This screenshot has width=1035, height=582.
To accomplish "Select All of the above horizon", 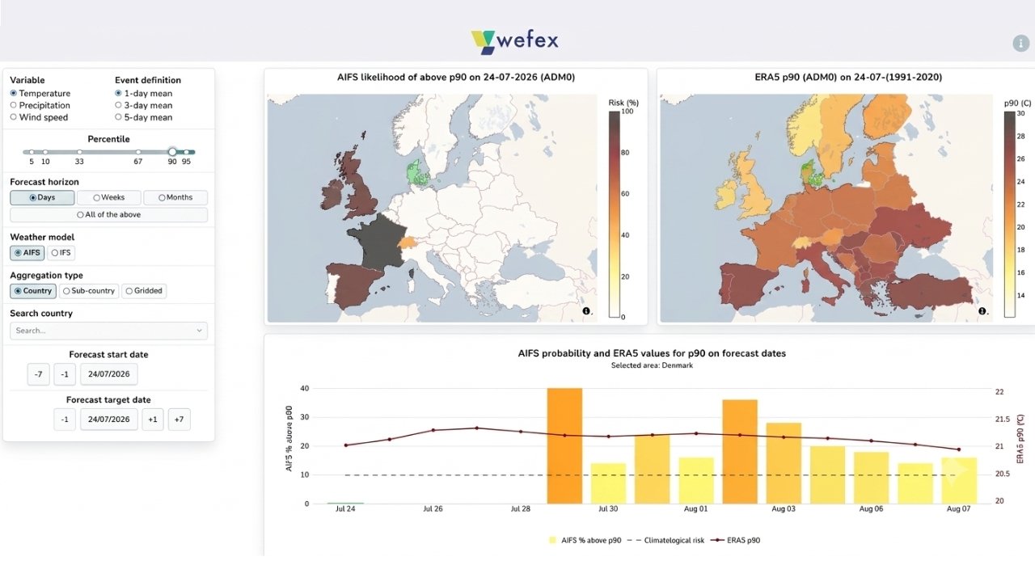I will click(108, 215).
